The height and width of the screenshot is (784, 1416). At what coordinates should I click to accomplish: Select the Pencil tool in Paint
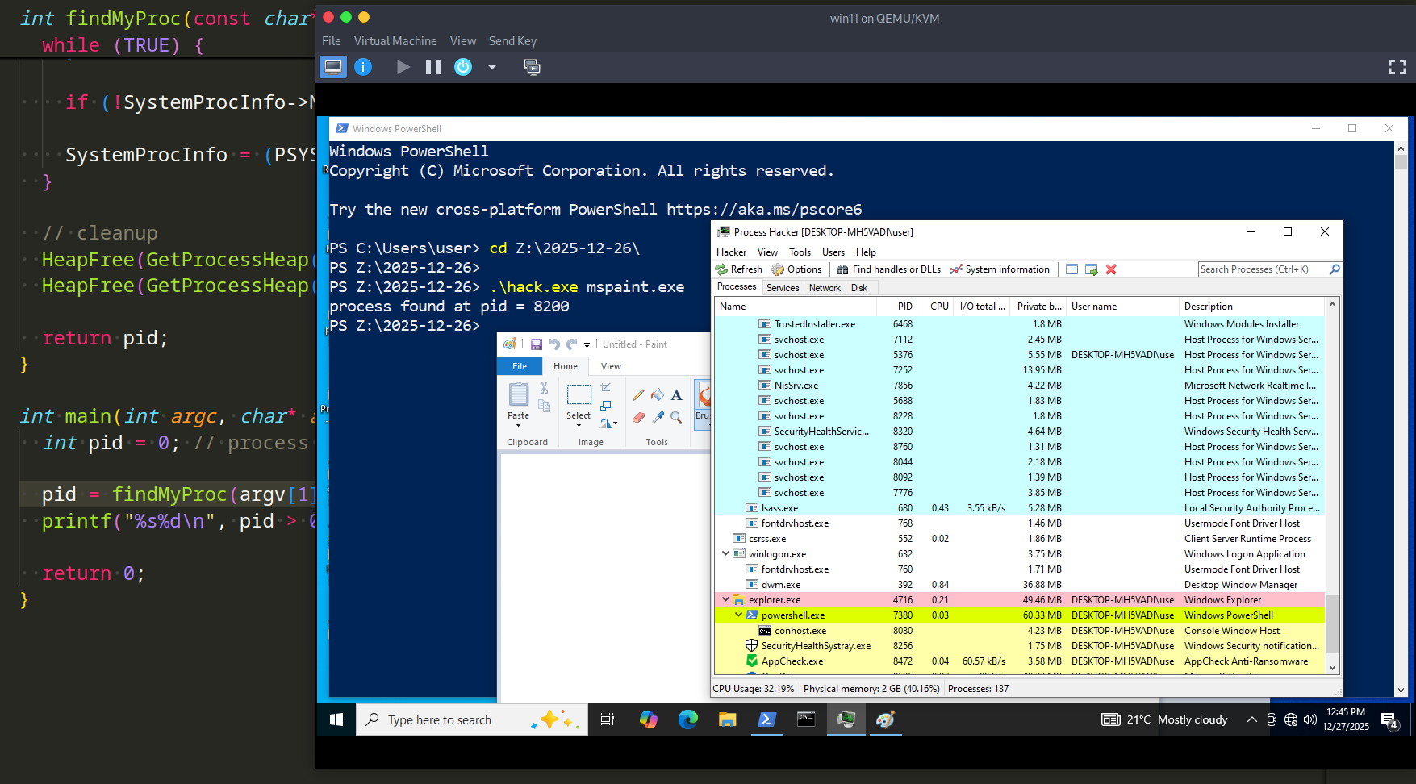638,395
